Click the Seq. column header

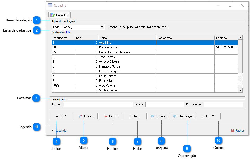(x=87, y=38)
